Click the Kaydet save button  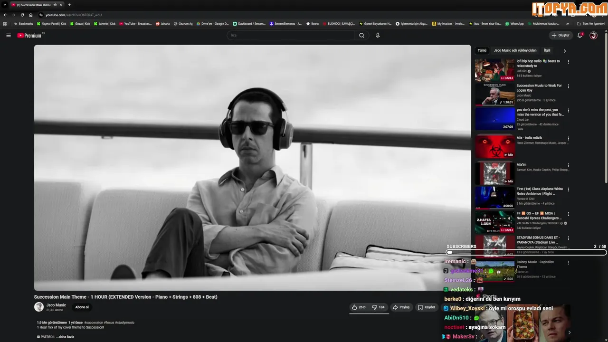click(427, 307)
